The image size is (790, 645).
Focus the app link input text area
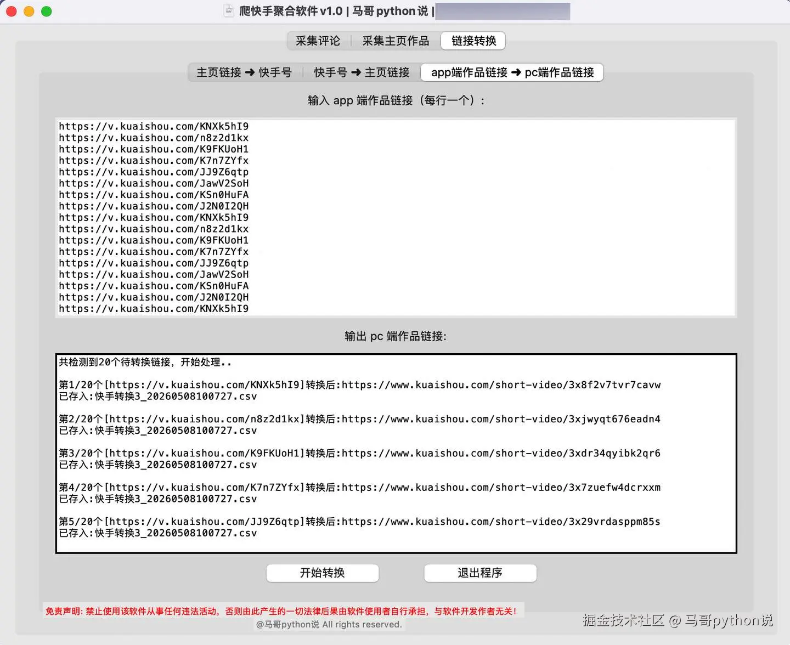pos(396,218)
